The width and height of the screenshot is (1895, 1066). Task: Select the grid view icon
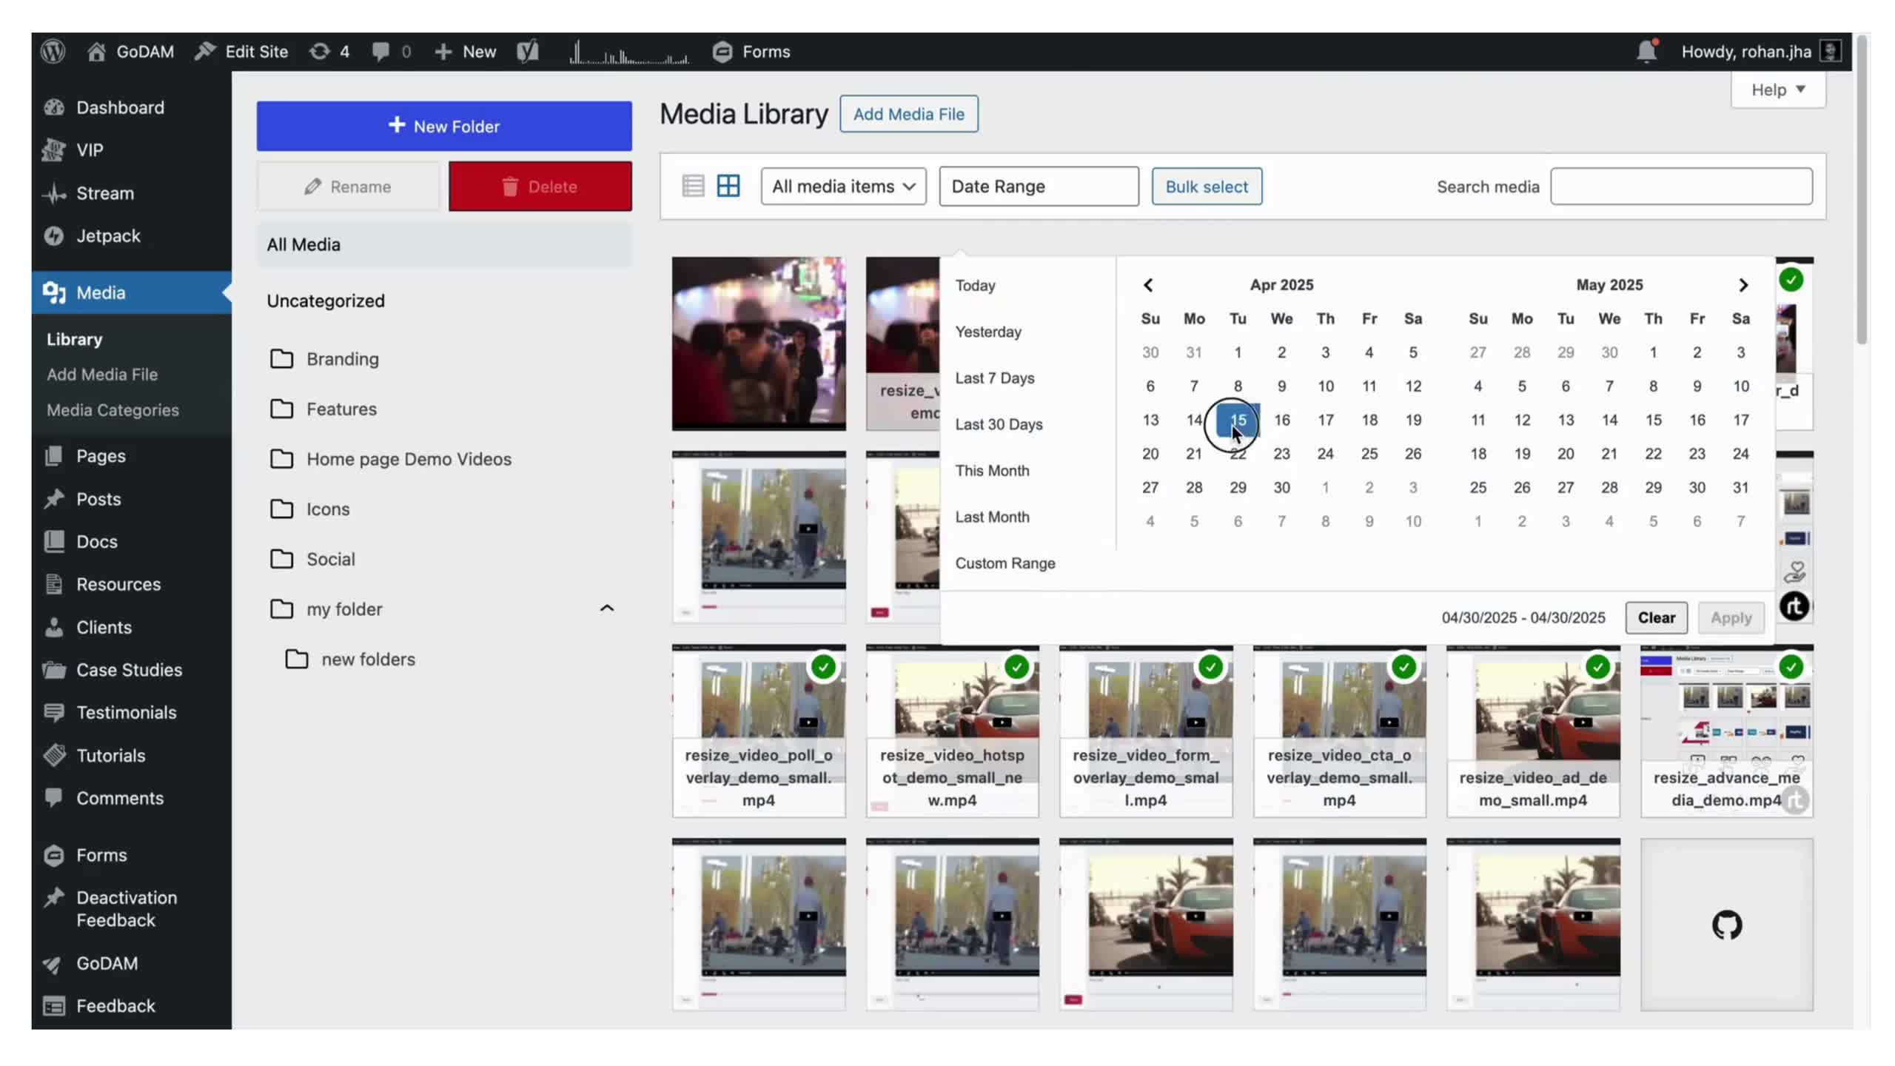(x=728, y=186)
